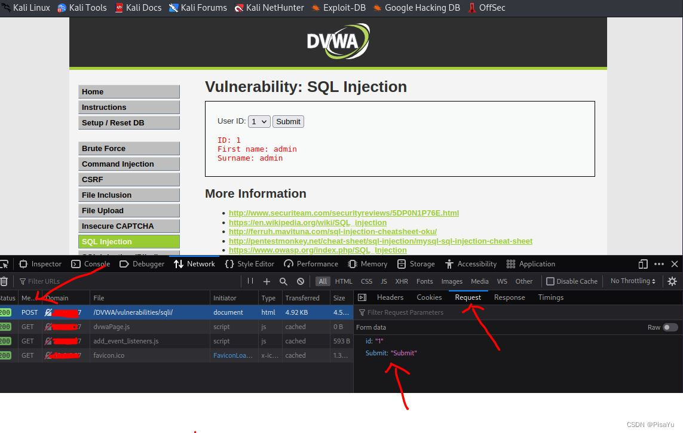Open the securiteam.com reference link

(344, 213)
